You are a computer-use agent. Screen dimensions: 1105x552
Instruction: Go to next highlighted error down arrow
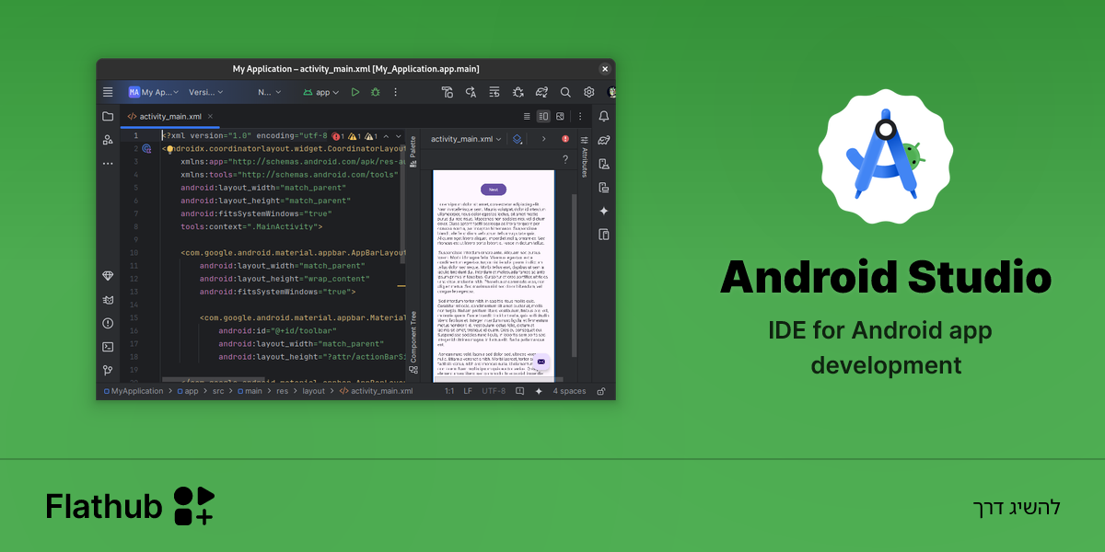pos(399,135)
